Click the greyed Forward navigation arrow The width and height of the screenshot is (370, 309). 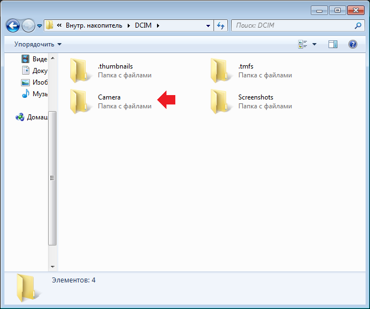pos(28,25)
